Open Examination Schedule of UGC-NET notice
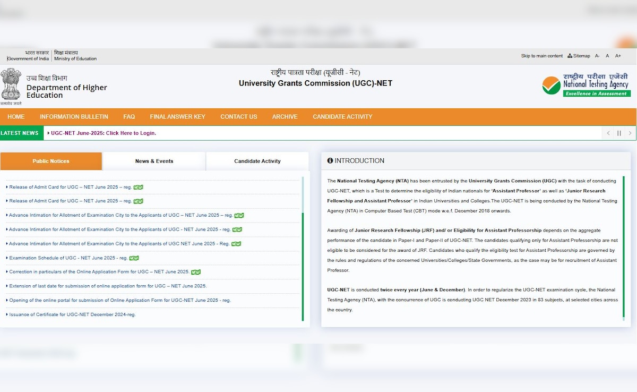This screenshot has width=637, height=392. (x=68, y=258)
